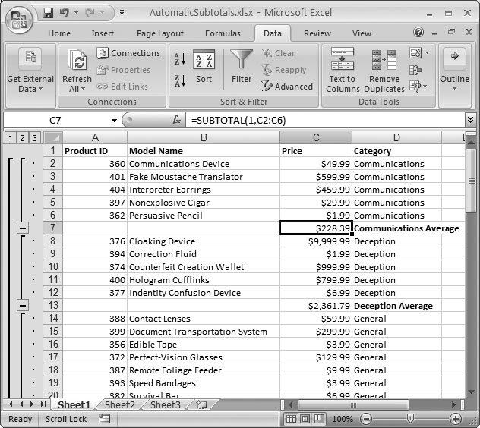
Task: Click the Insert Function fx icon
Action: point(176,120)
